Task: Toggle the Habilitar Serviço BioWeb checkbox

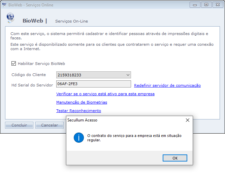Action: 14,63
